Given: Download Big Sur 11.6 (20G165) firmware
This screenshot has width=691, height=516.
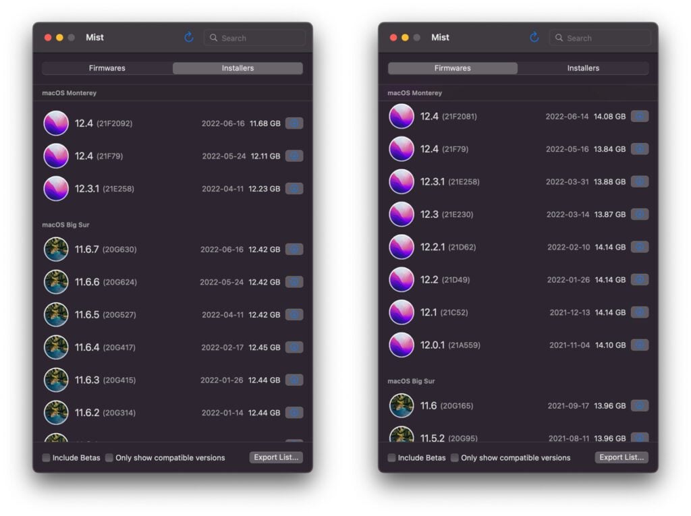Looking at the screenshot, I should [x=640, y=405].
